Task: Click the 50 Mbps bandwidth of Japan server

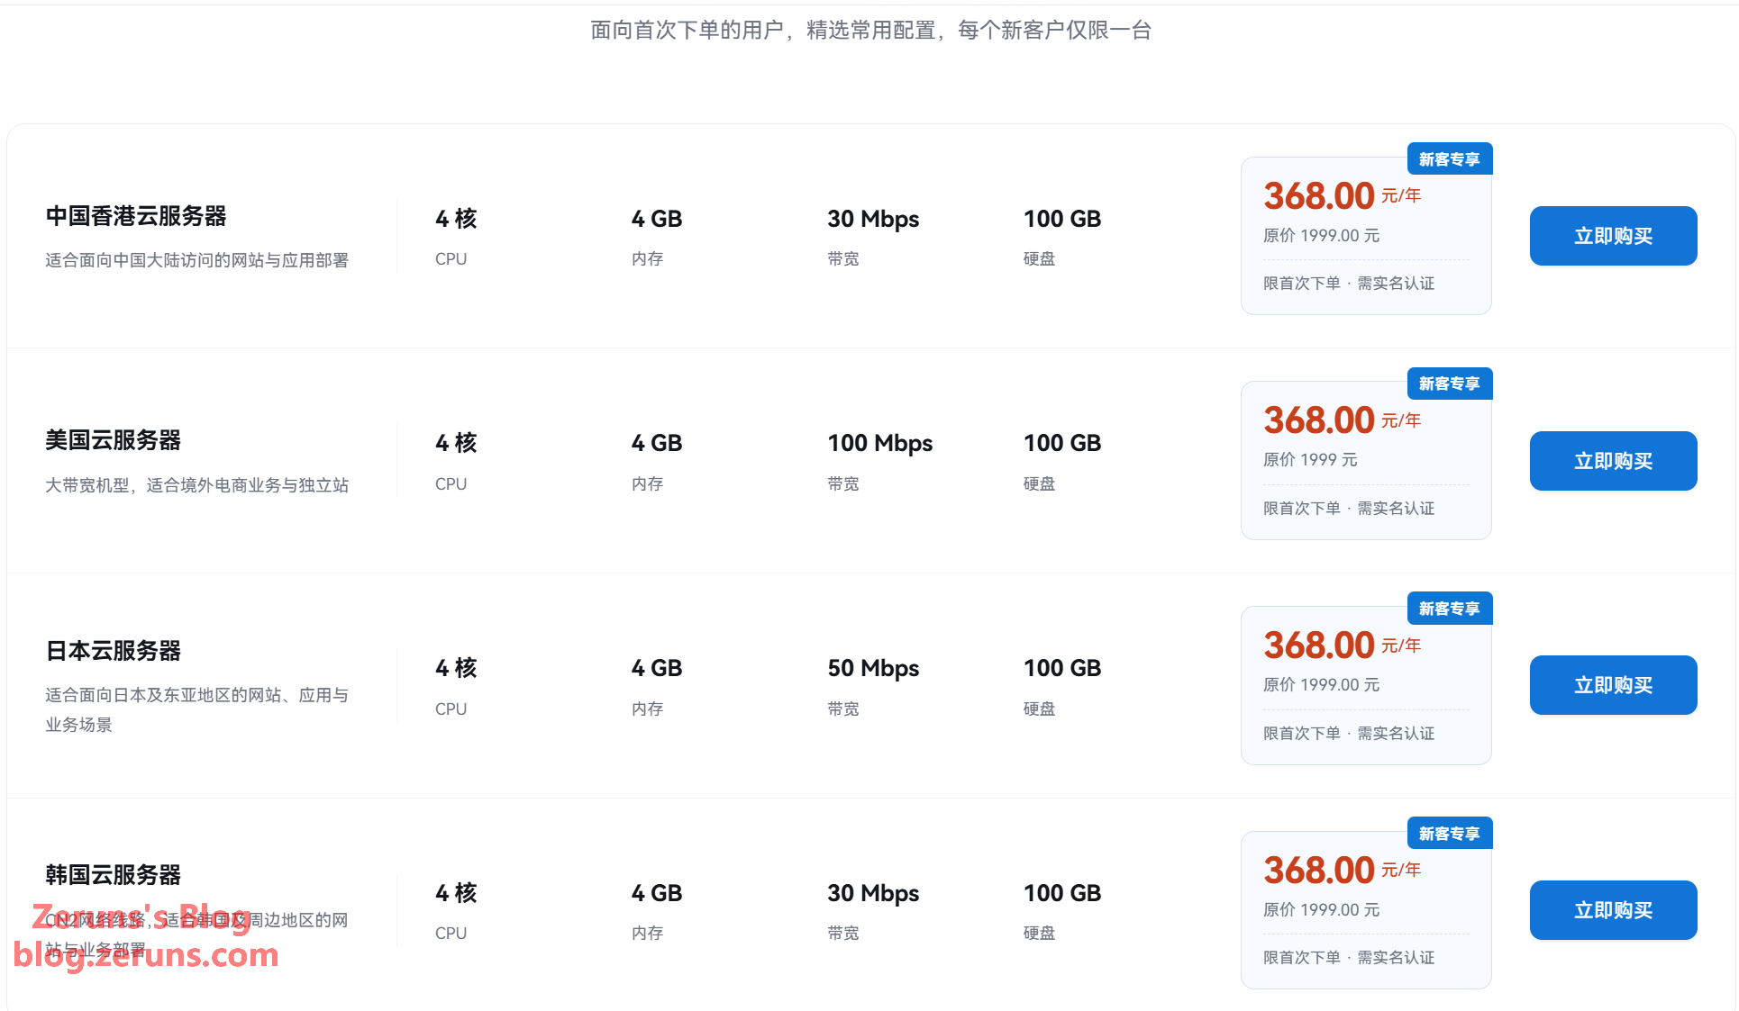Action: 873,668
